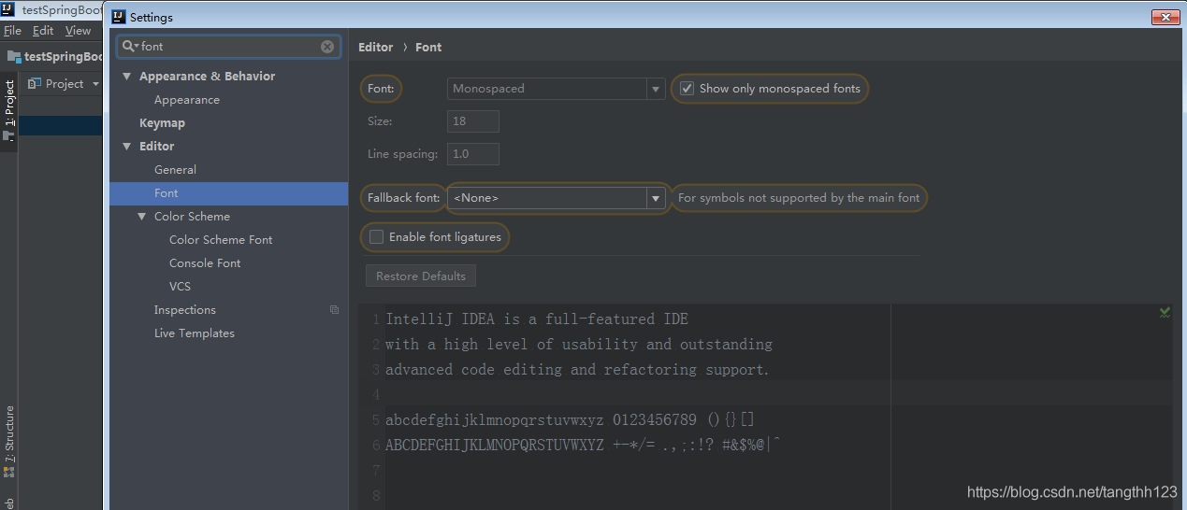Click the font Size input field
The height and width of the screenshot is (510, 1187).
pos(473,121)
